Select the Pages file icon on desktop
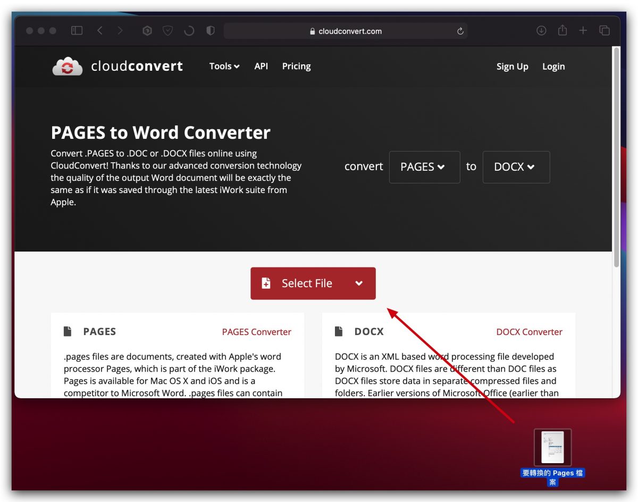The width and height of the screenshot is (638, 502). point(553,448)
